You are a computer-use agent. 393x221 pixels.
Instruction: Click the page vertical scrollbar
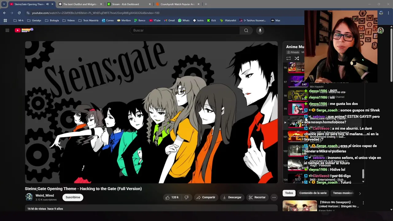tap(391, 55)
